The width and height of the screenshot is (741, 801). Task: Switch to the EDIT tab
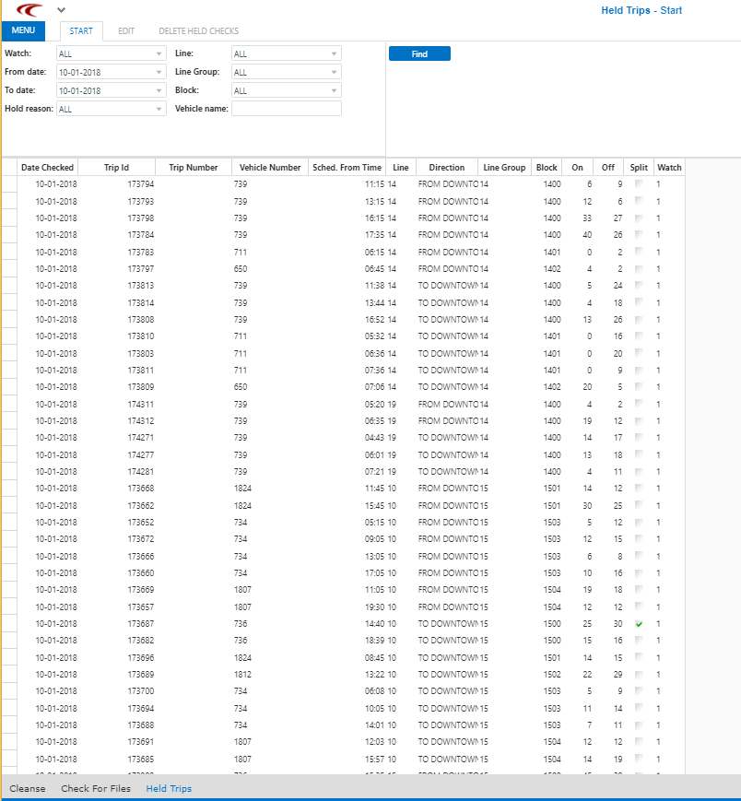[126, 30]
